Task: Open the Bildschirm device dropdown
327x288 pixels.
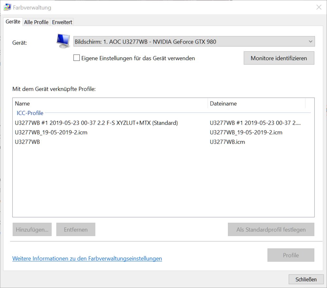Action: (x=194, y=42)
